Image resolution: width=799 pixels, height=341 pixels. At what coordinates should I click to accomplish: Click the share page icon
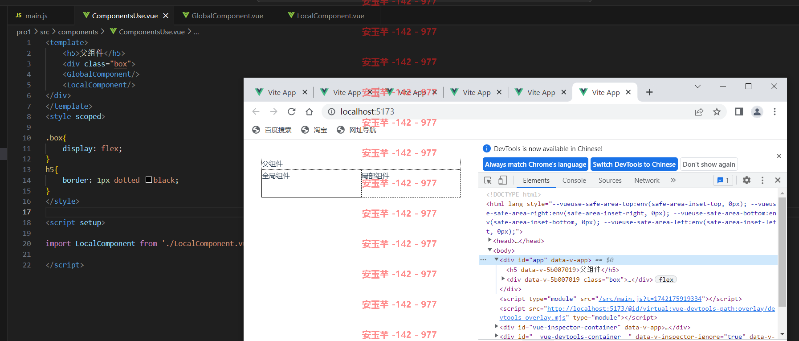click(699, 111)
